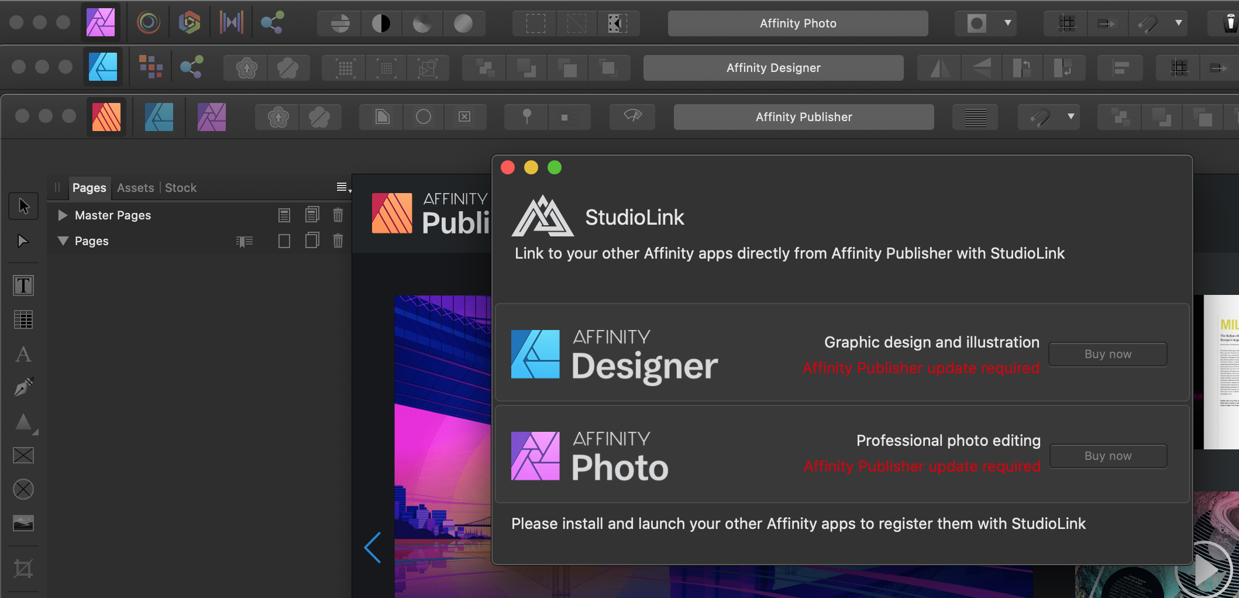1239x598 pixels.
Task: Open Snapping options dropdown in Photo toolbar
Action: click(x=1179, y=23)
